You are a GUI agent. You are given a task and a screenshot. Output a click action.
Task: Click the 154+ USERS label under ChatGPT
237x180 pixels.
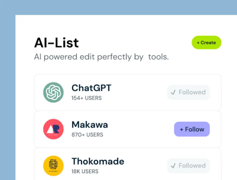coord(86,98)
